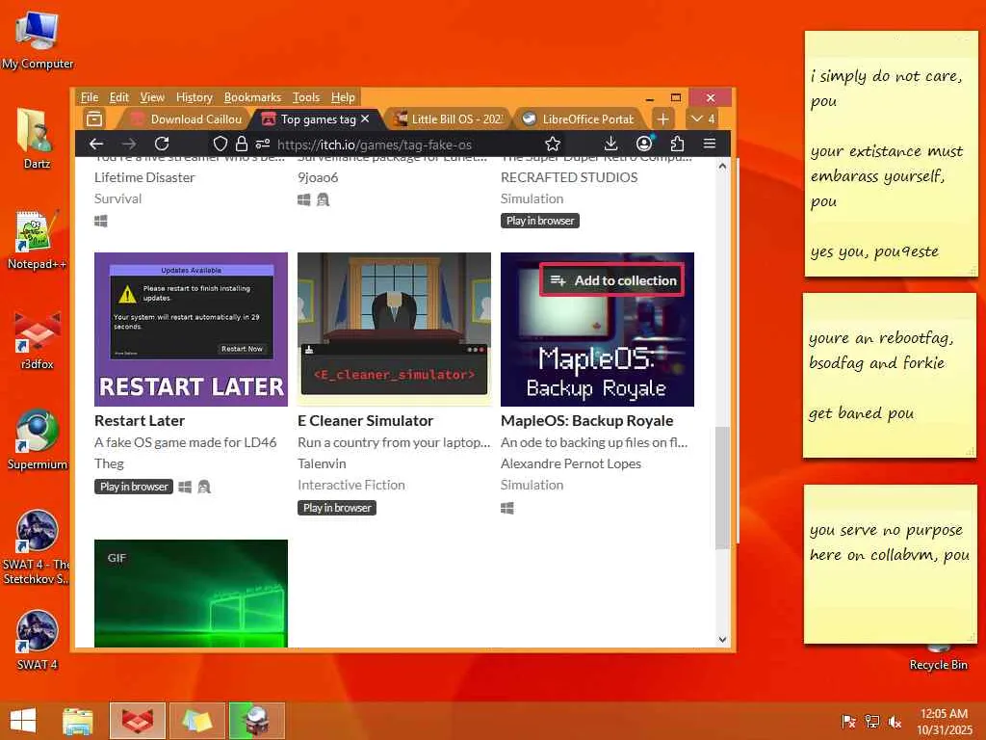The width and height of the screenshot is (986, 740).
Task: Click the page scrollbar down arrow
Action: [722, 640]
